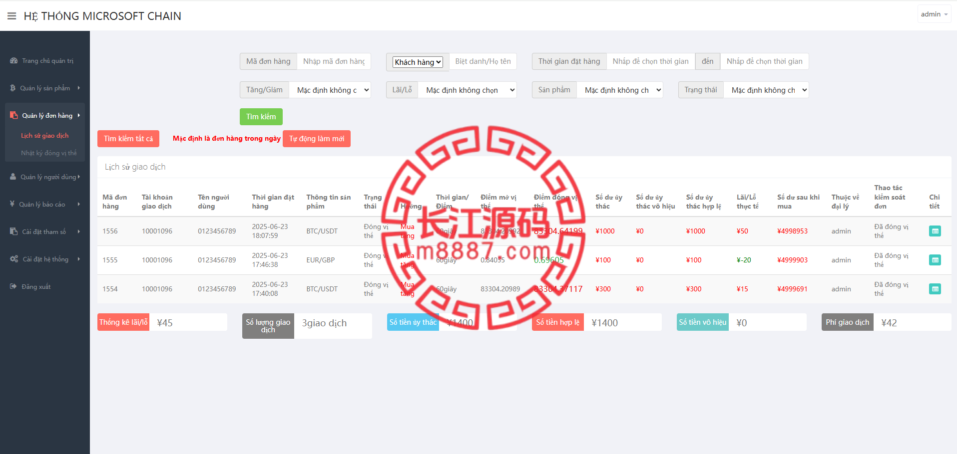Click the ¥-20 profit cell

tap(744, 260)
